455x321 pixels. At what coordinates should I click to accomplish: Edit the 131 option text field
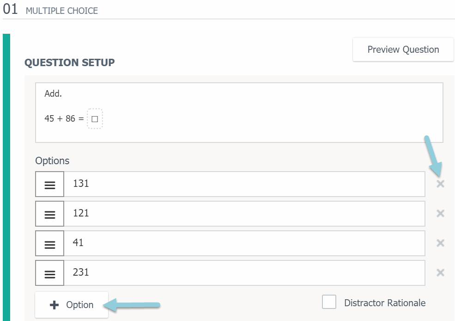[244, 184]
